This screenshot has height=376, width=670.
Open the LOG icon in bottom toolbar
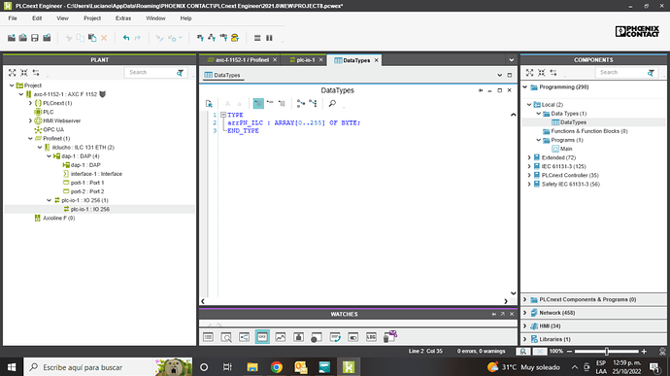coord(371,337)
